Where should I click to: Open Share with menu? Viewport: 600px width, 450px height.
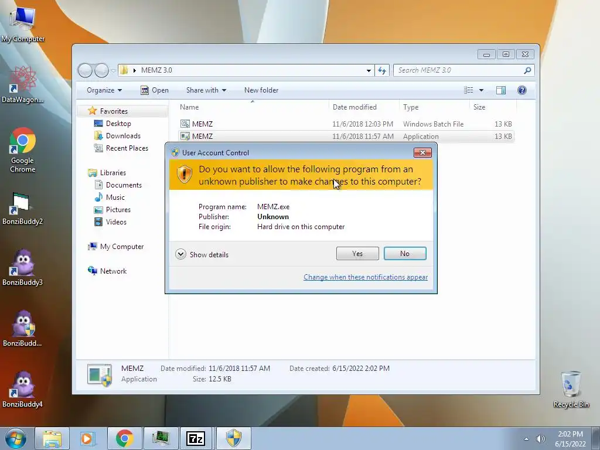[x=206, y=90]
